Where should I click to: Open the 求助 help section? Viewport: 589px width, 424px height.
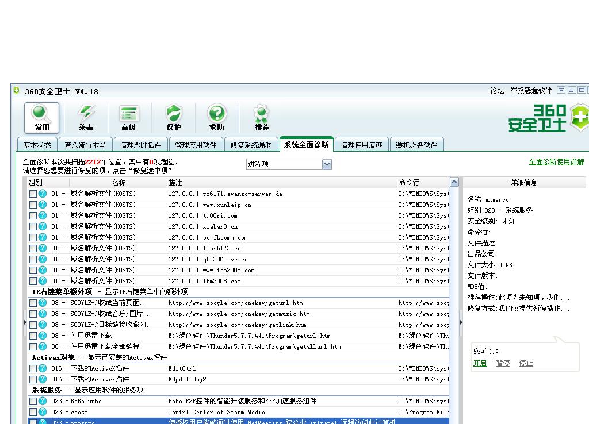(x=217, y=118)
